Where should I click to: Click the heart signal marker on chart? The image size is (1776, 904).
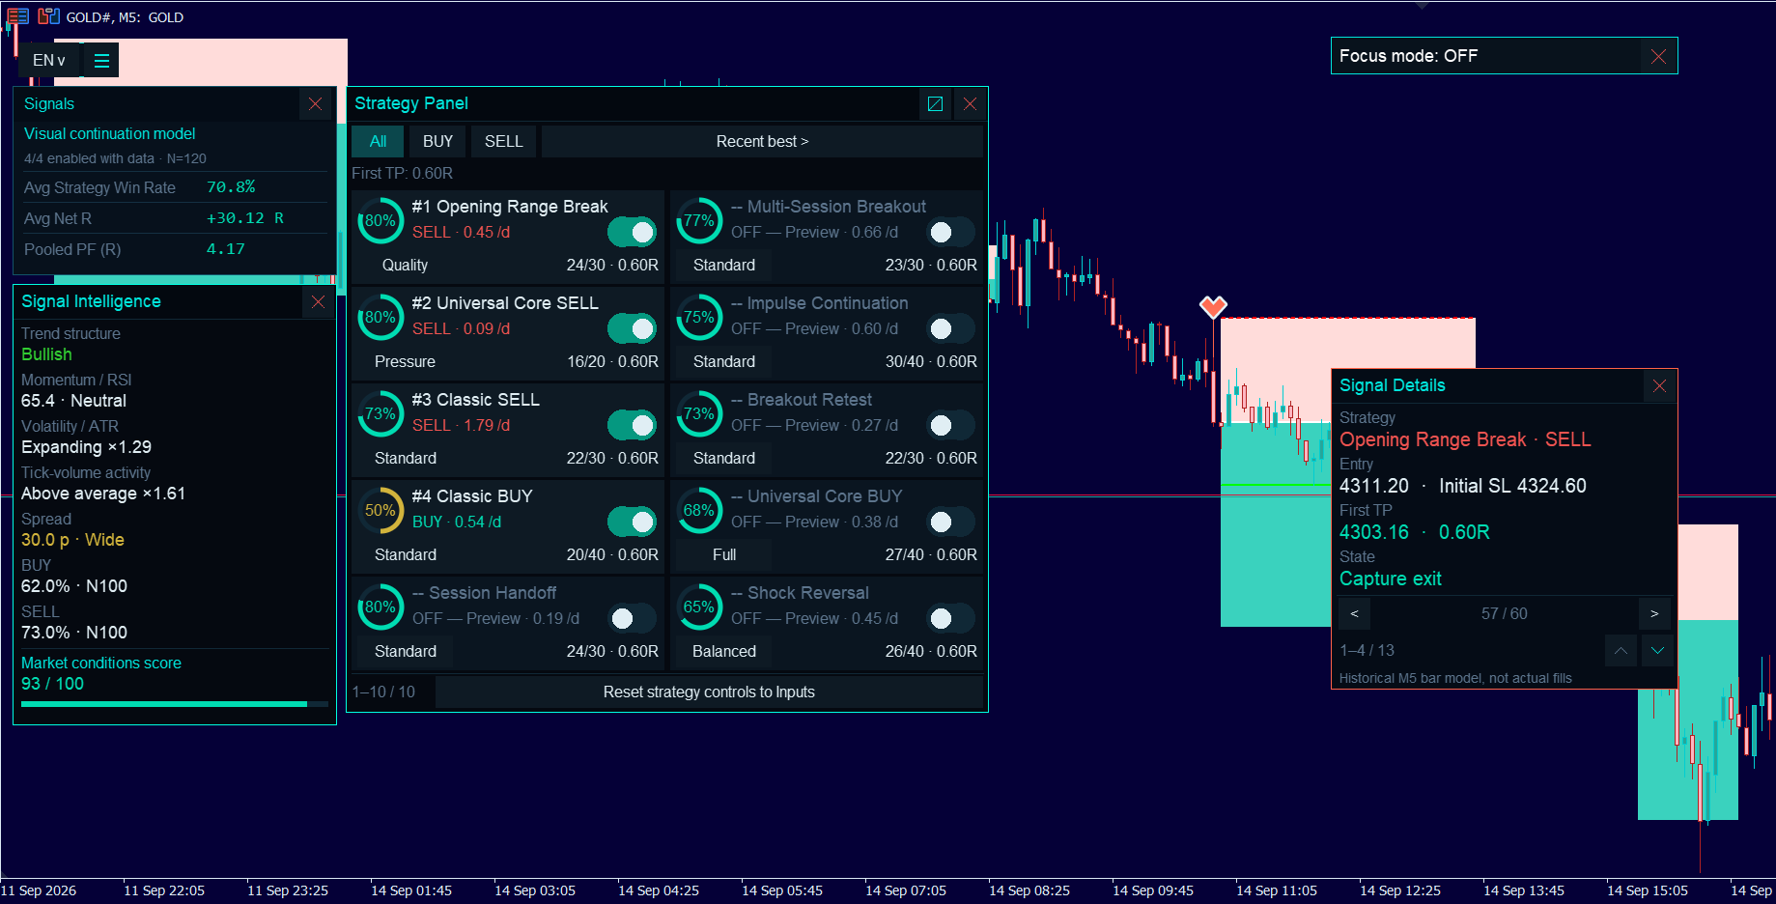[x=1213, y=307]
